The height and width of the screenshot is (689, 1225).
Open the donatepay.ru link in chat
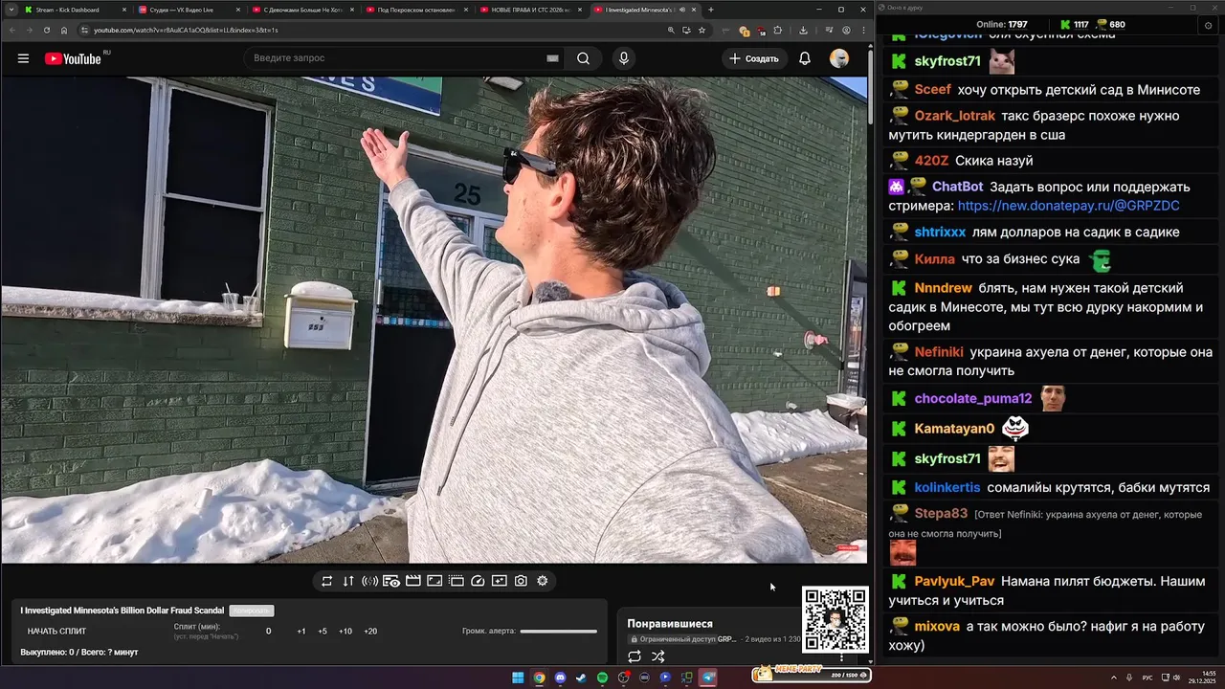tap(1068, 206)
